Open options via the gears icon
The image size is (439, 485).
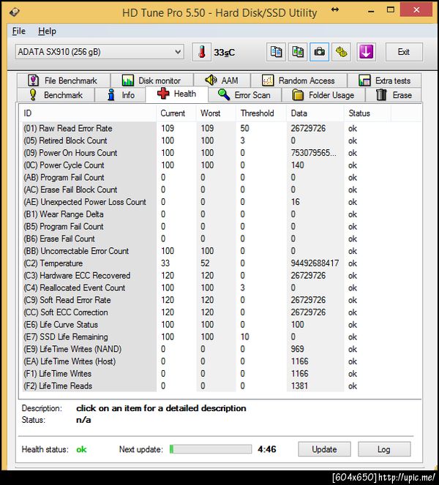[x=341, y=52]
